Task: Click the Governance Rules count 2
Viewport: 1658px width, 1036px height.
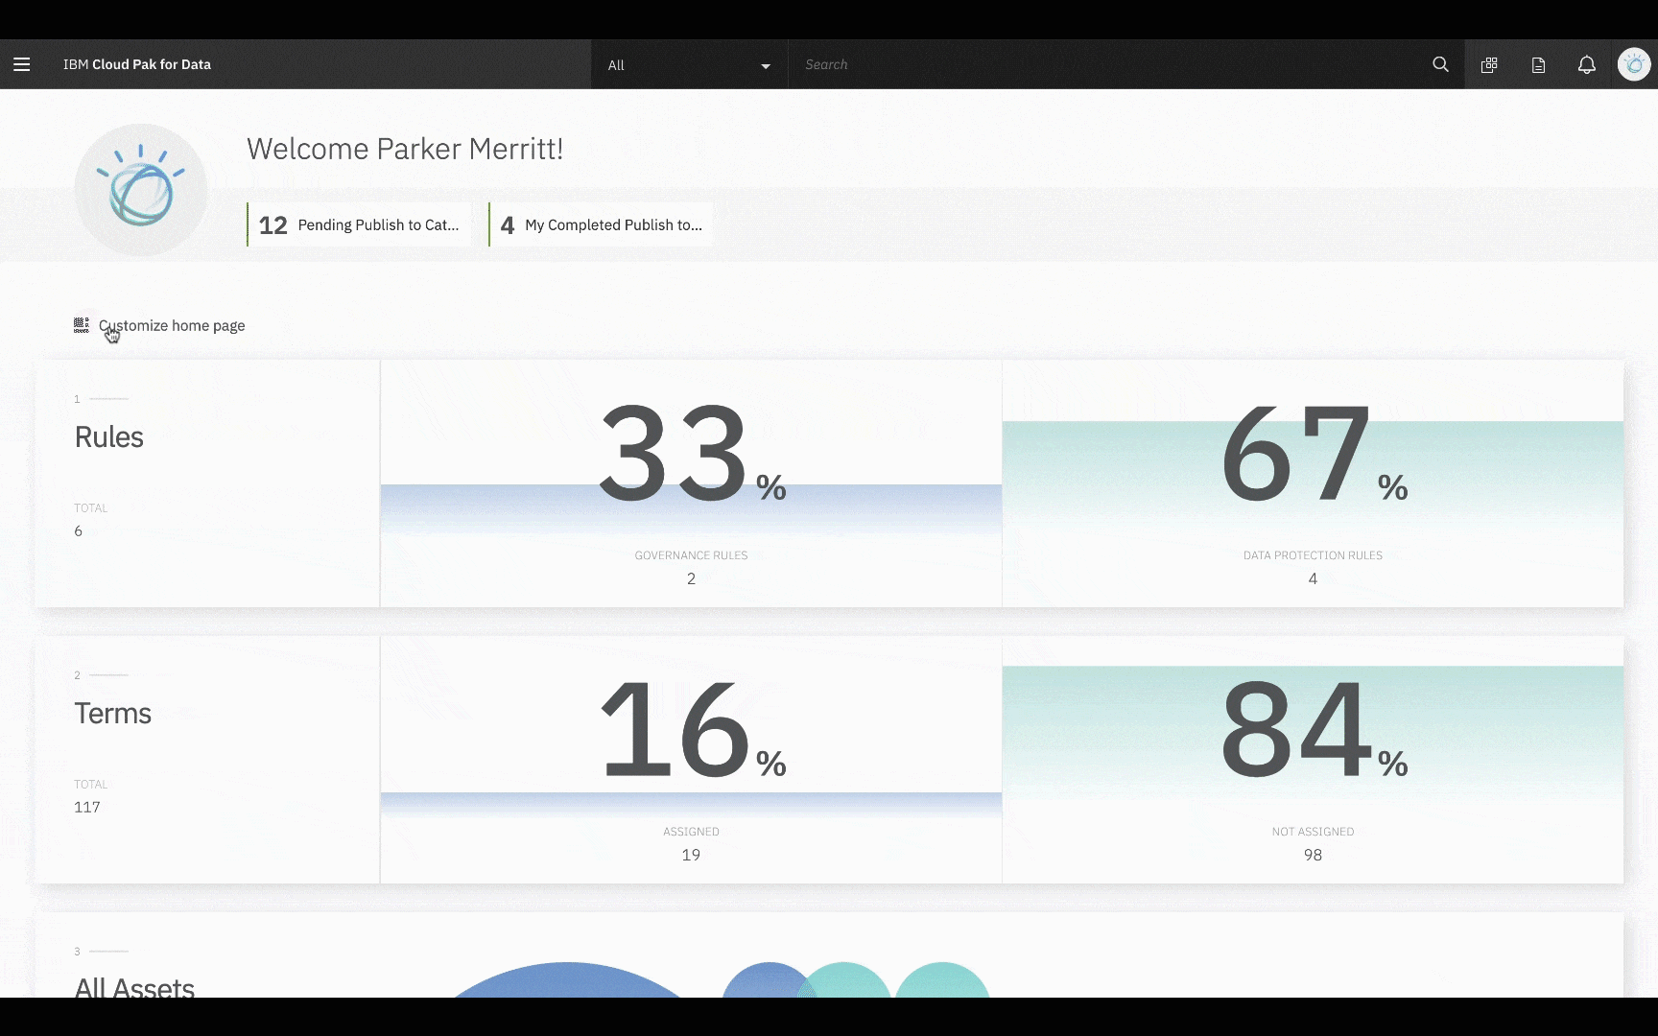Action: point(691,578)
